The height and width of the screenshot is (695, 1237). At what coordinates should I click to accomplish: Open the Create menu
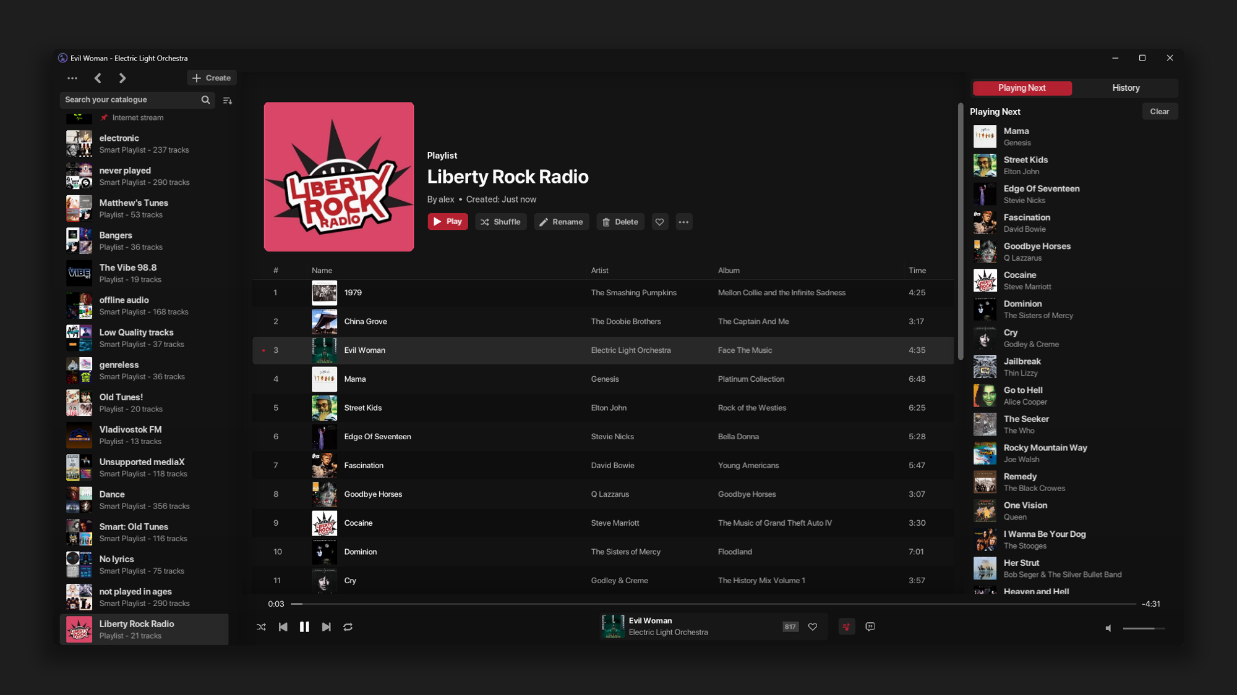[212, 78]
